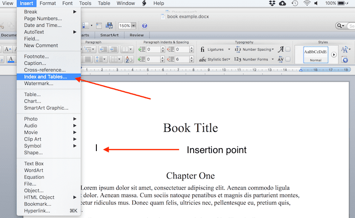This screenshot has height=218, width=355.
Task: Increase the right indent with stepper
Action: tap(192, 48)
